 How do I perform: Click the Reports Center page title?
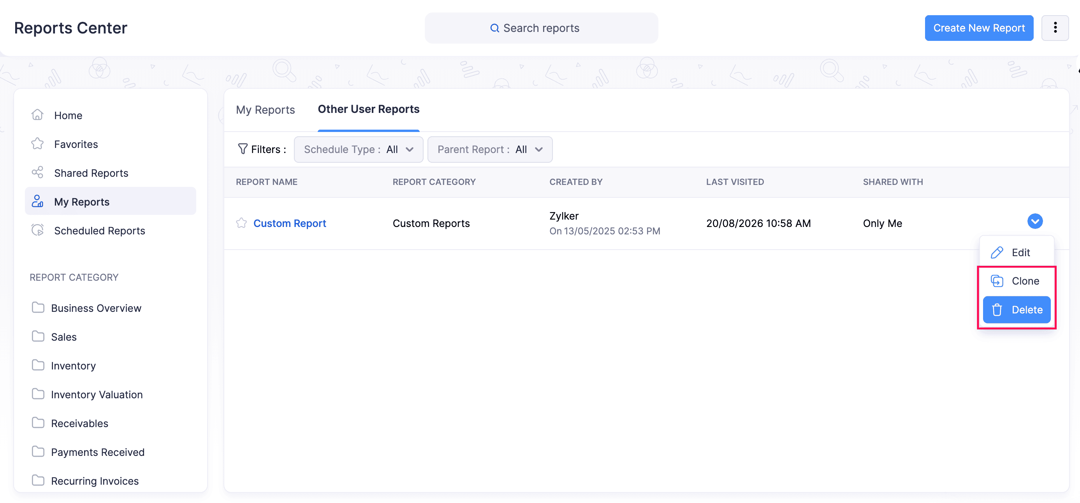coord(70,28)
